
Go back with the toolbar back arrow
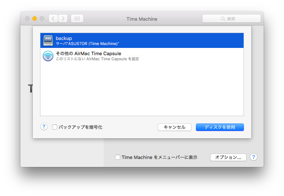point(53,19)
